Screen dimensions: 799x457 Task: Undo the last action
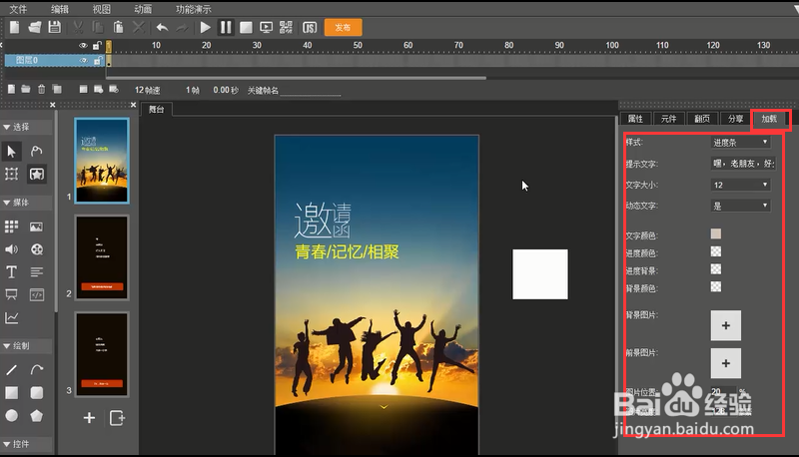coord(162,28)
